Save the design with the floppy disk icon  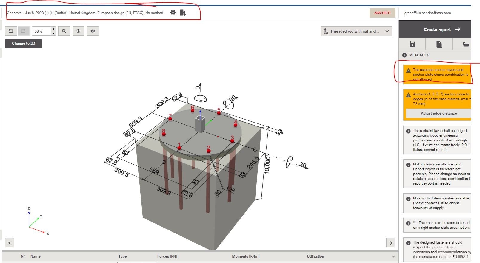(x=412, y=44)
